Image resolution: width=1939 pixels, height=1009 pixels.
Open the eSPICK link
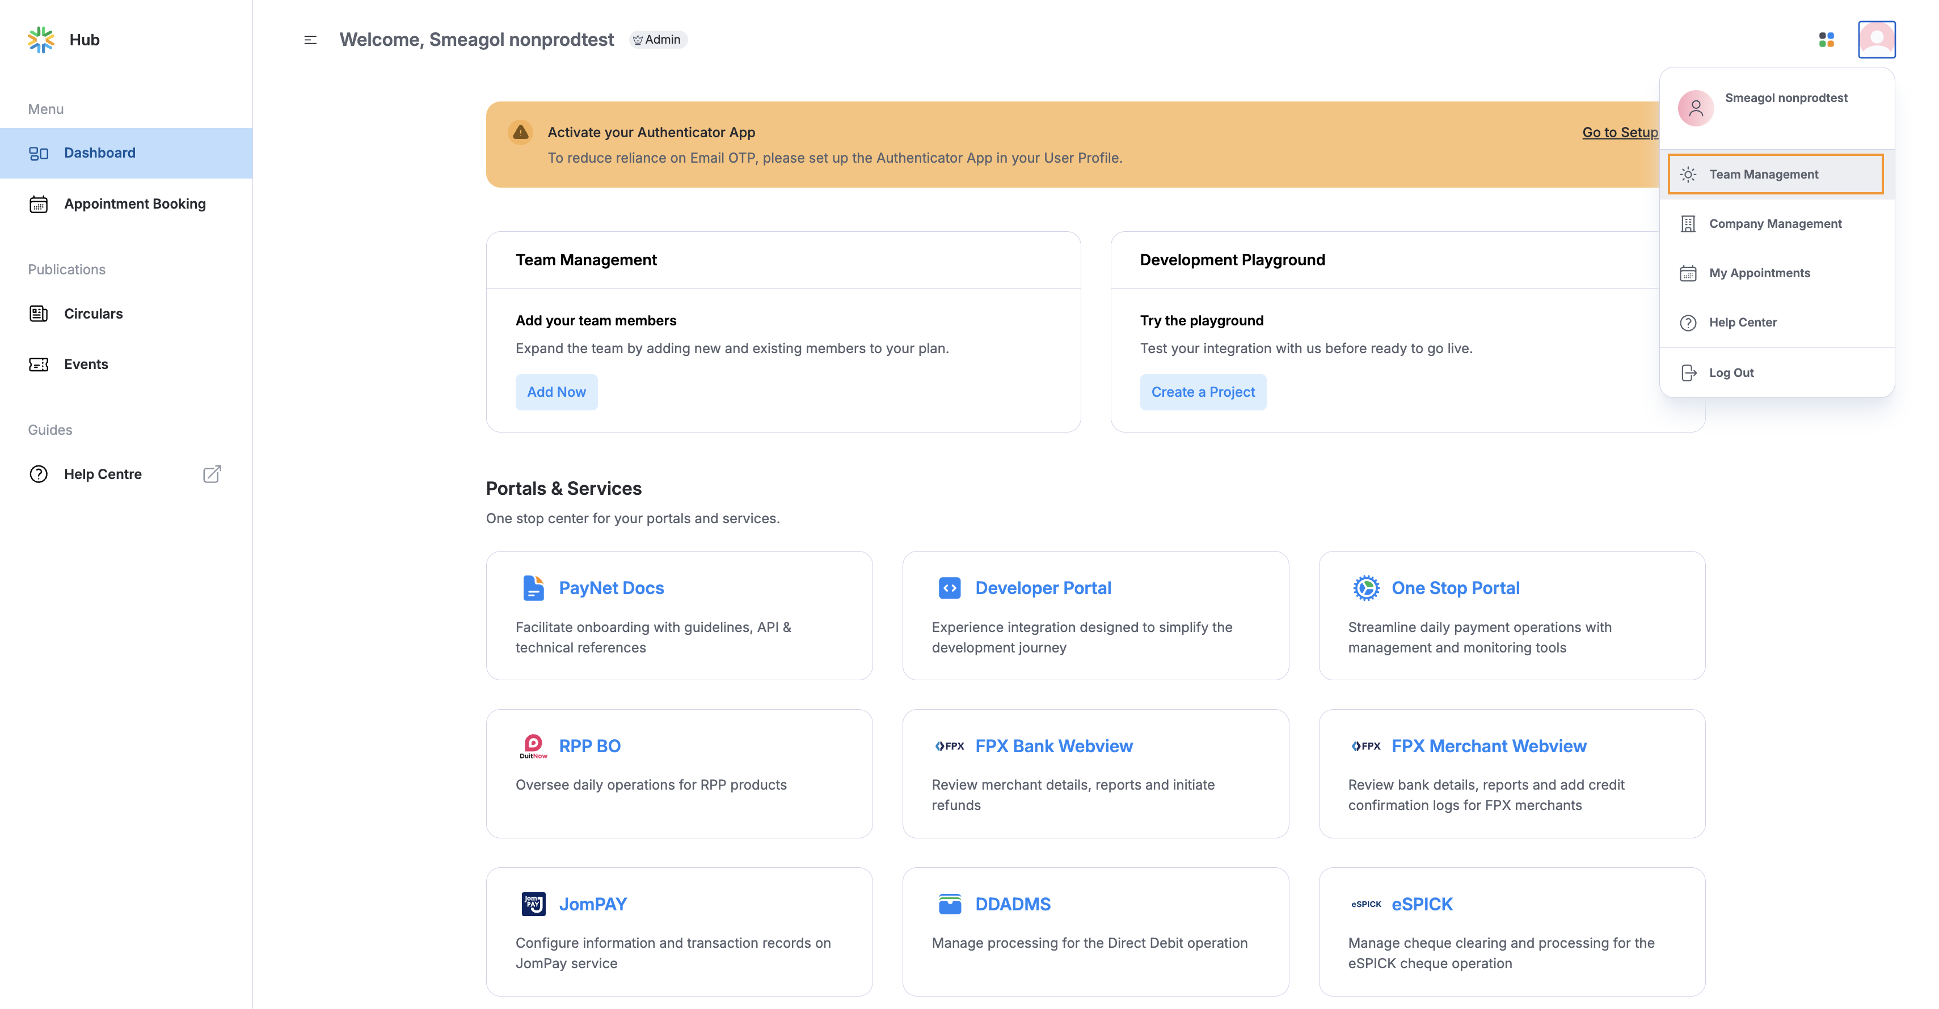pos(1422,904)
